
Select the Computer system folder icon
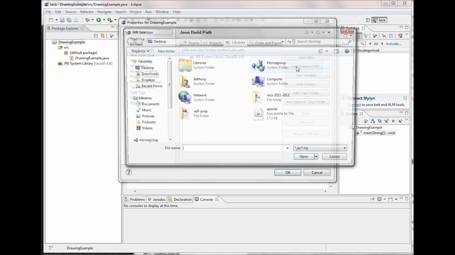click(x=258, y=81)
